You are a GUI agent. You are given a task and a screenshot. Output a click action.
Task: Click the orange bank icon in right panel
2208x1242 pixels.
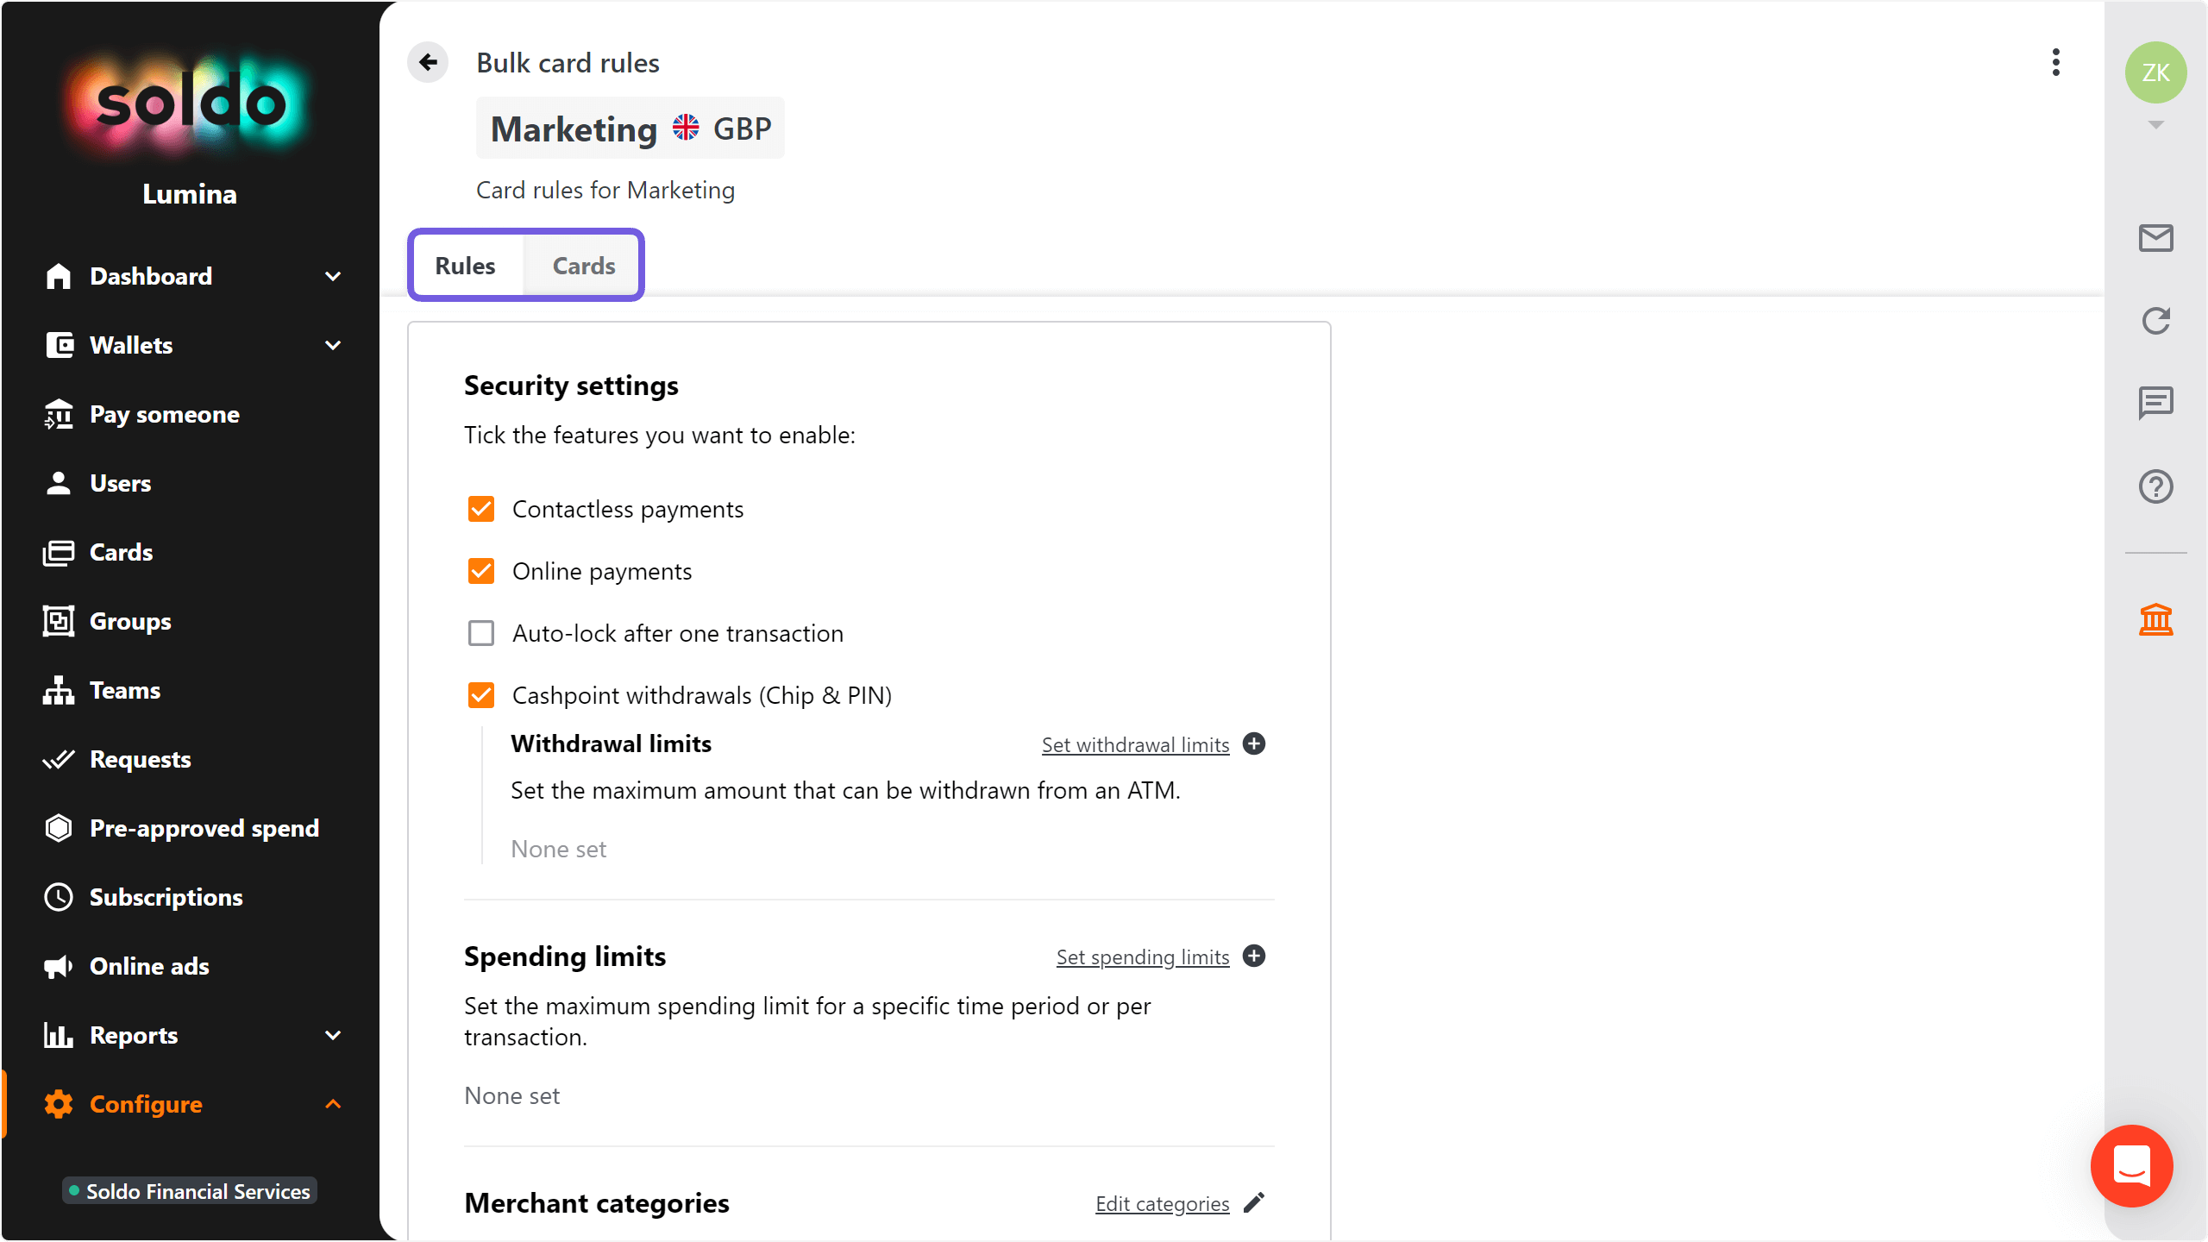(x=2155, y=619)
